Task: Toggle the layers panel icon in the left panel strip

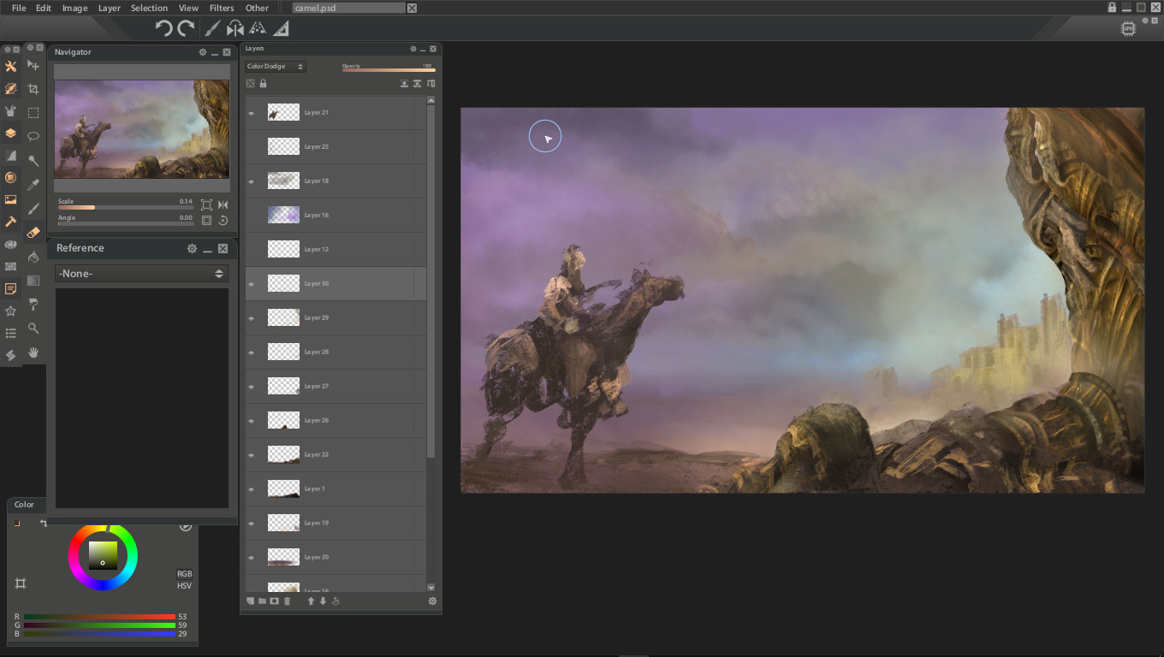Action: pyautogui.click(x=10, y=133)
